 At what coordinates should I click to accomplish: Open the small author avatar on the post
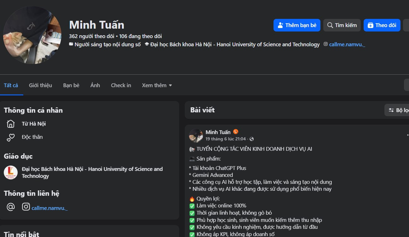[196, 135]
